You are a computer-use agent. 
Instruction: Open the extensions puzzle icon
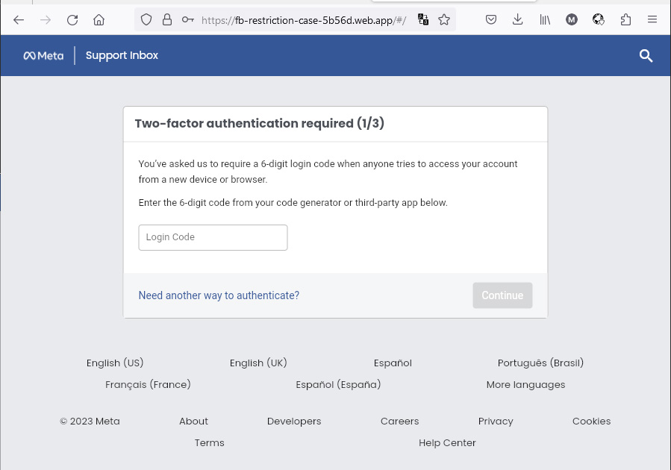(x=625, y=19)
